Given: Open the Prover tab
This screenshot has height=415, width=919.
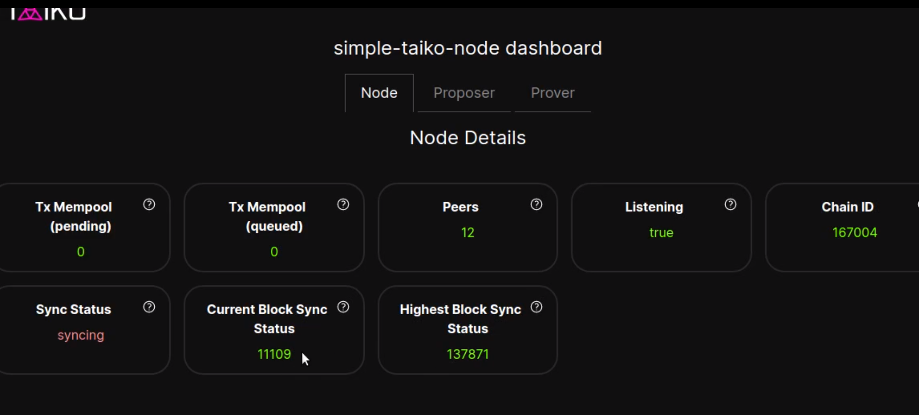Looking at the screenshot, I should (552, 93).
